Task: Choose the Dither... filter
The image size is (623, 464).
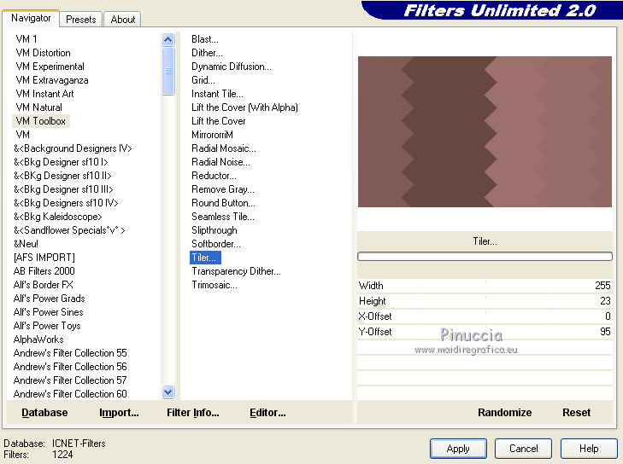Action: click(207, 53)
